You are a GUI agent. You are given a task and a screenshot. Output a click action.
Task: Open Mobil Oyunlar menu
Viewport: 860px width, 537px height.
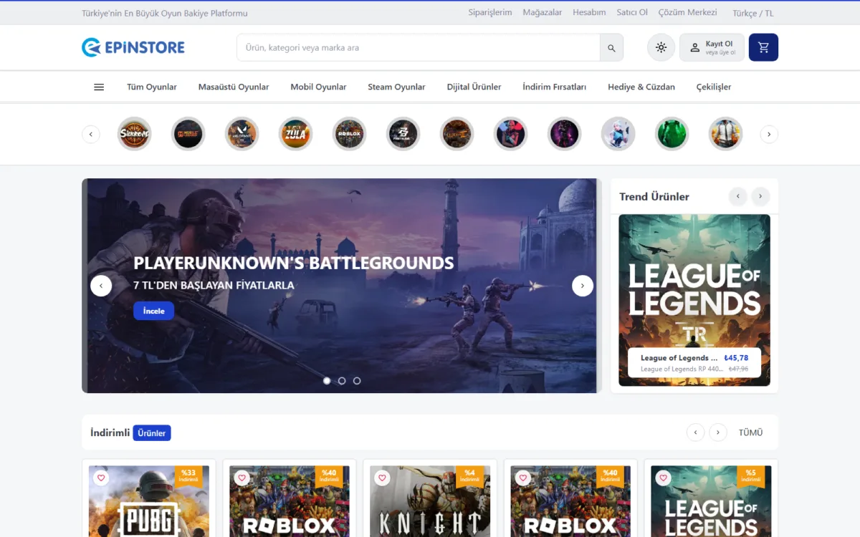click(x=318, y=87)
